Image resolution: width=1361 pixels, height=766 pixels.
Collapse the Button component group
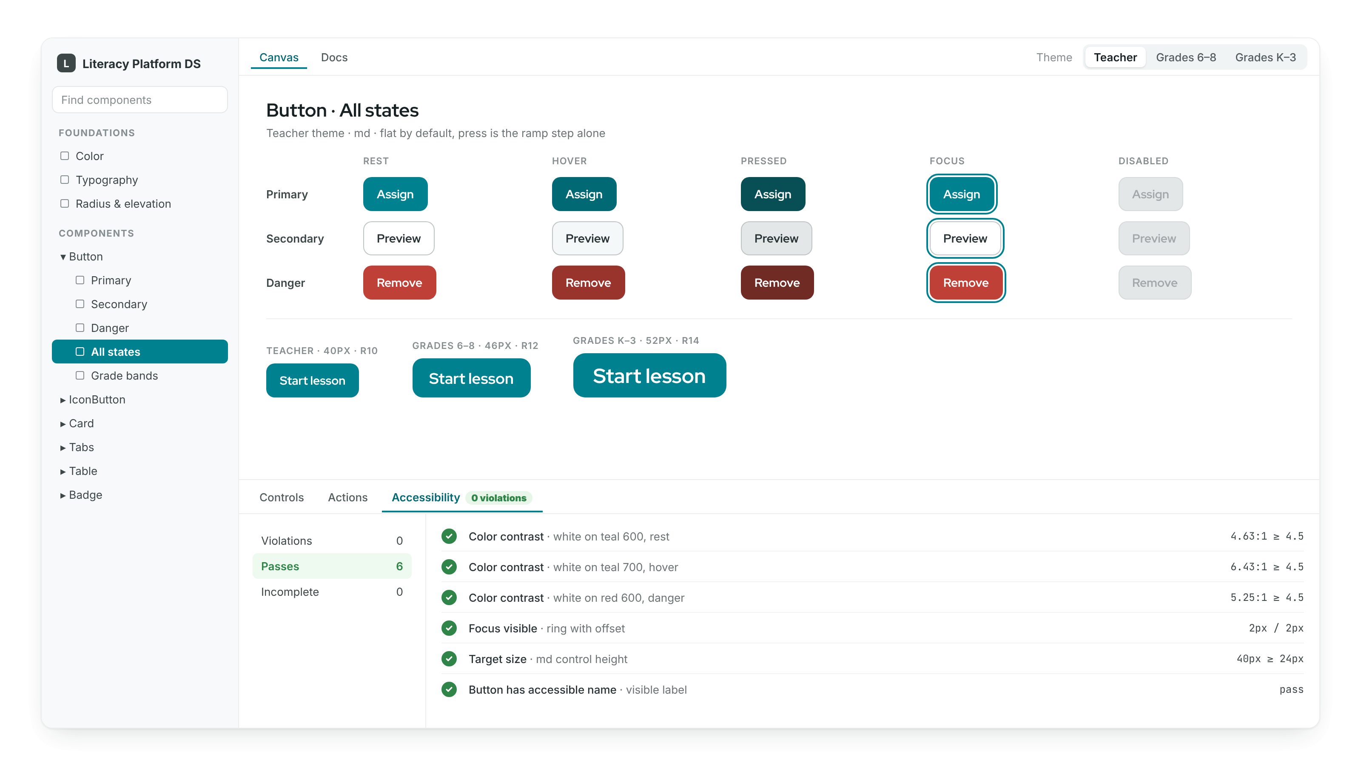140,256
